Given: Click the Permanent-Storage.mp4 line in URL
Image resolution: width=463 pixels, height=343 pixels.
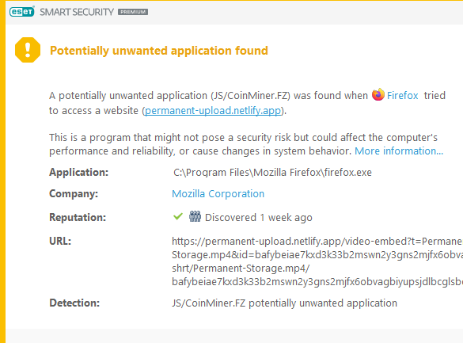Looking at the screenshot, I should 241,269.
